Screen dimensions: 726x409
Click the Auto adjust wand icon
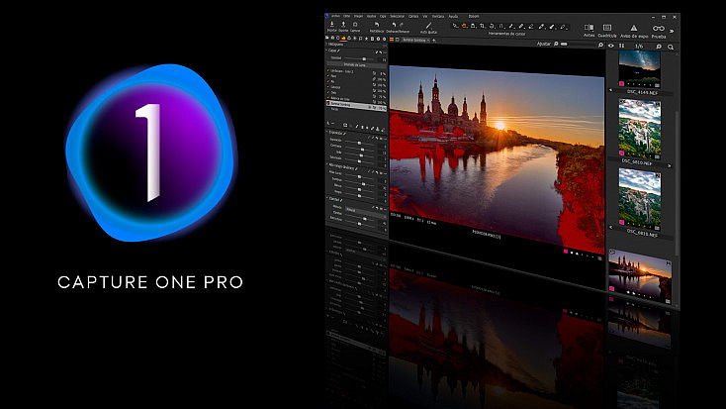(x=428, y=26)
